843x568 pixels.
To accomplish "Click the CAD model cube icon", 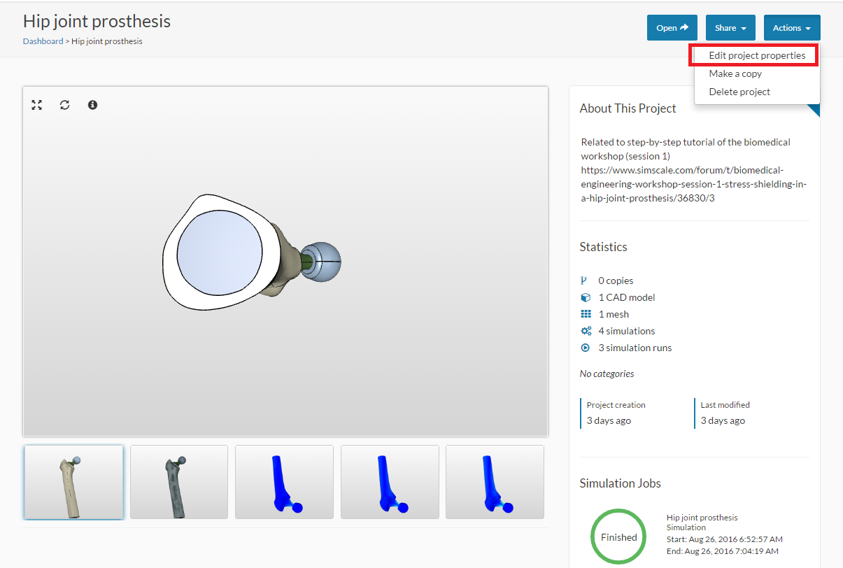I will coord(586,297).
